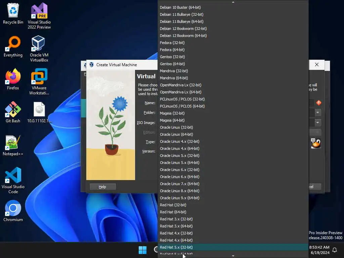The width and height of the screenshot is (344, 258).
Task: Click the Windows Start button on taskbar
Action: [x=142, y=250]
